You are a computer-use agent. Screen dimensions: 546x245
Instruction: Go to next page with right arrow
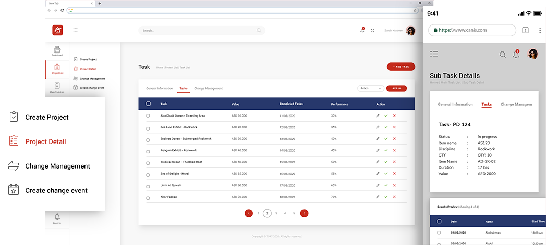(304, 213)
